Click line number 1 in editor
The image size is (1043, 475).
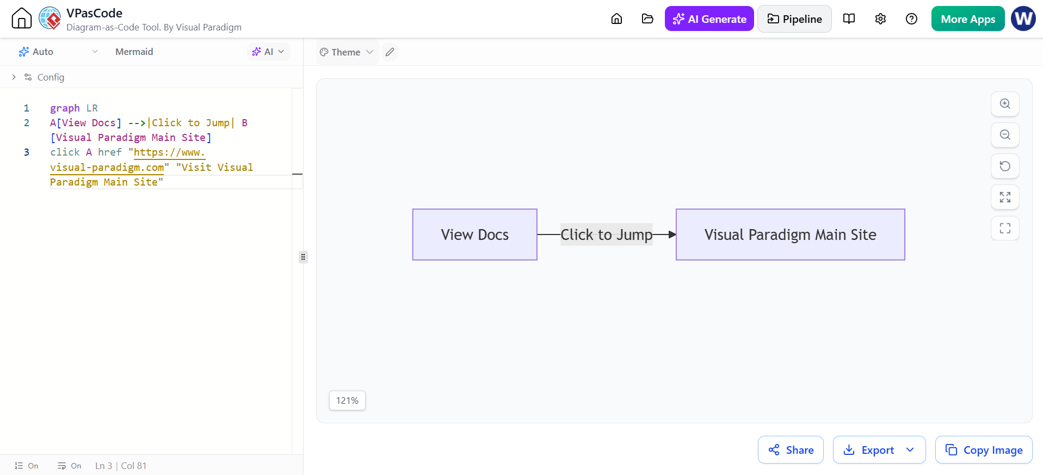coord(27,108)
